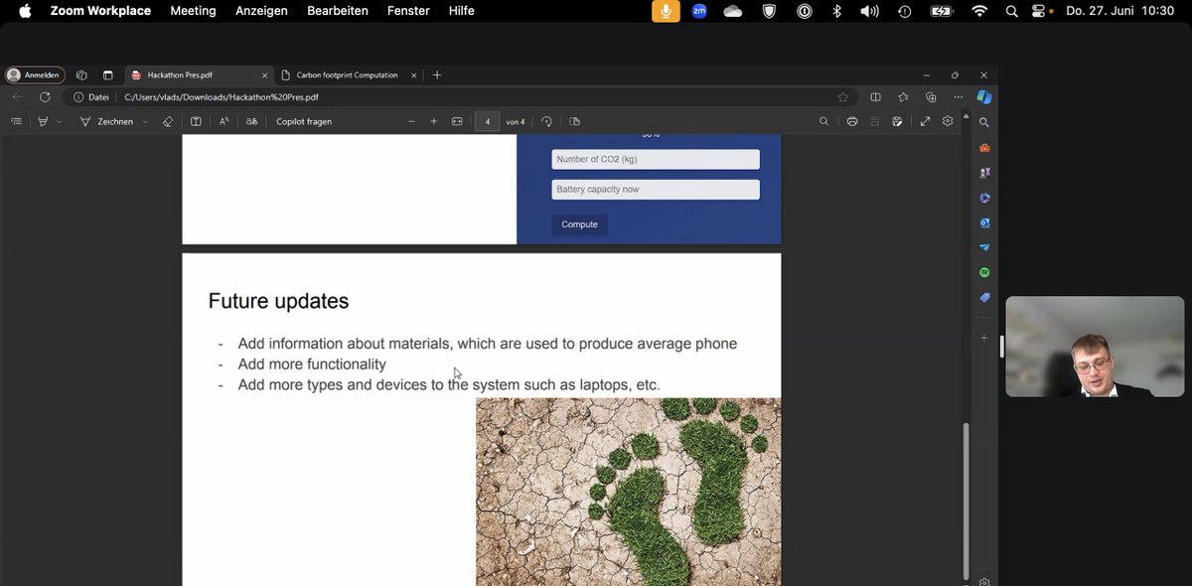
Task: Click the page number field showing 4
Action: [487, 121]
